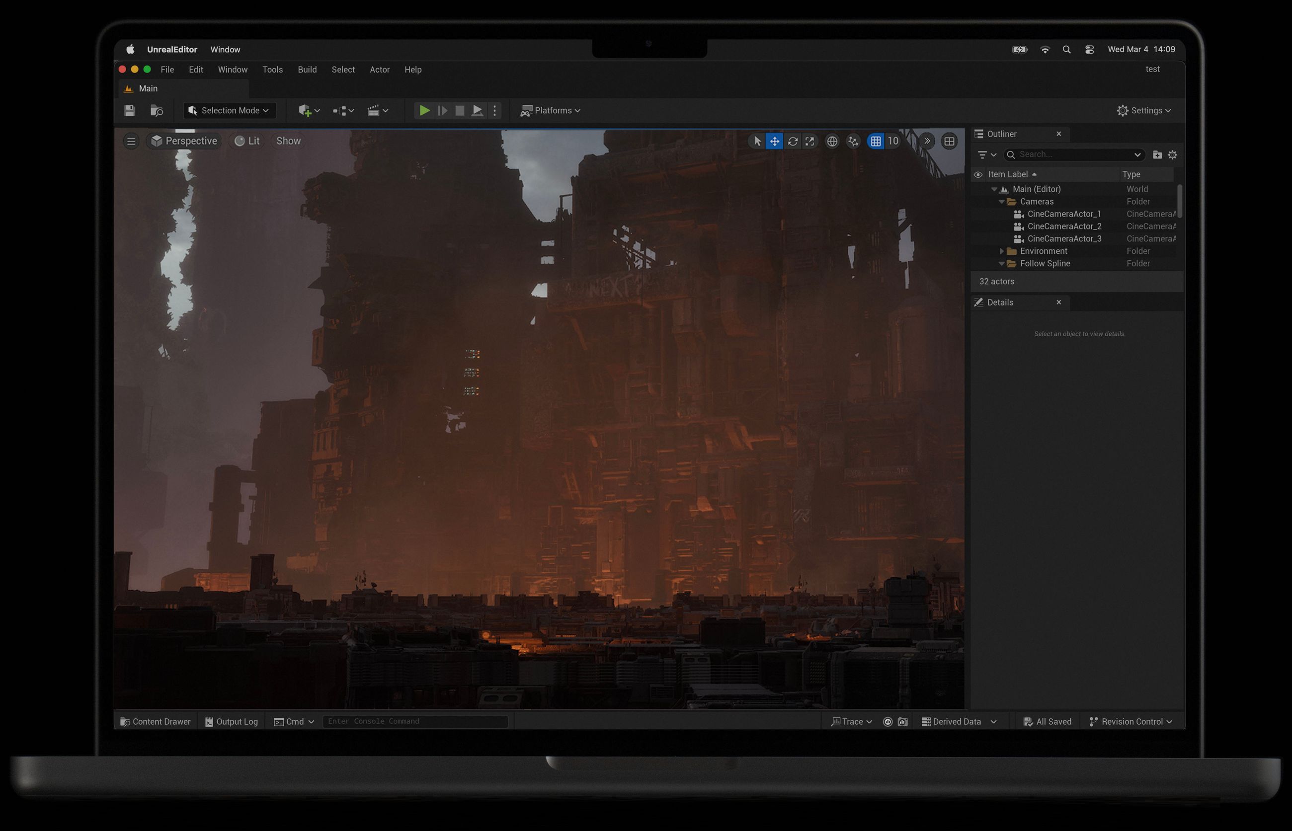Image resolution: width=1292 pixels, height=831 pixels.
Task: Save the current level
Action: pos(130,110)
